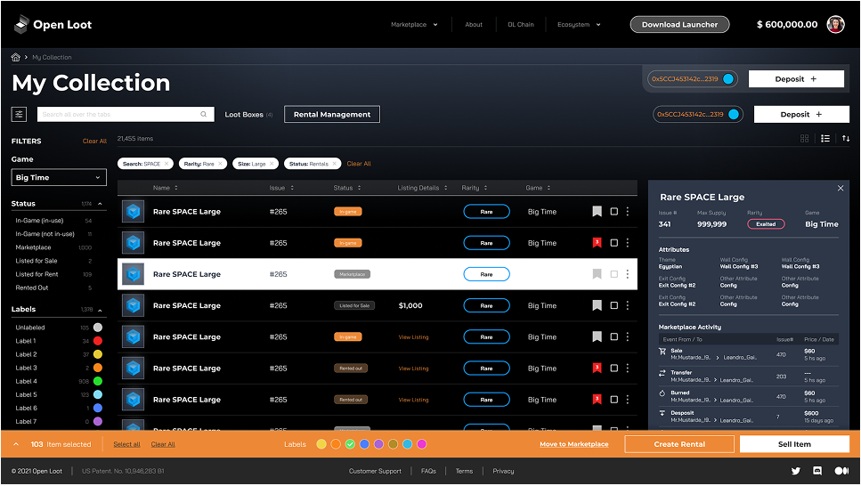Image resolution: width=861 pixels, height=486 pixels.
Task: Expand the Marketplace menu in top navigation
Action: 414,25
